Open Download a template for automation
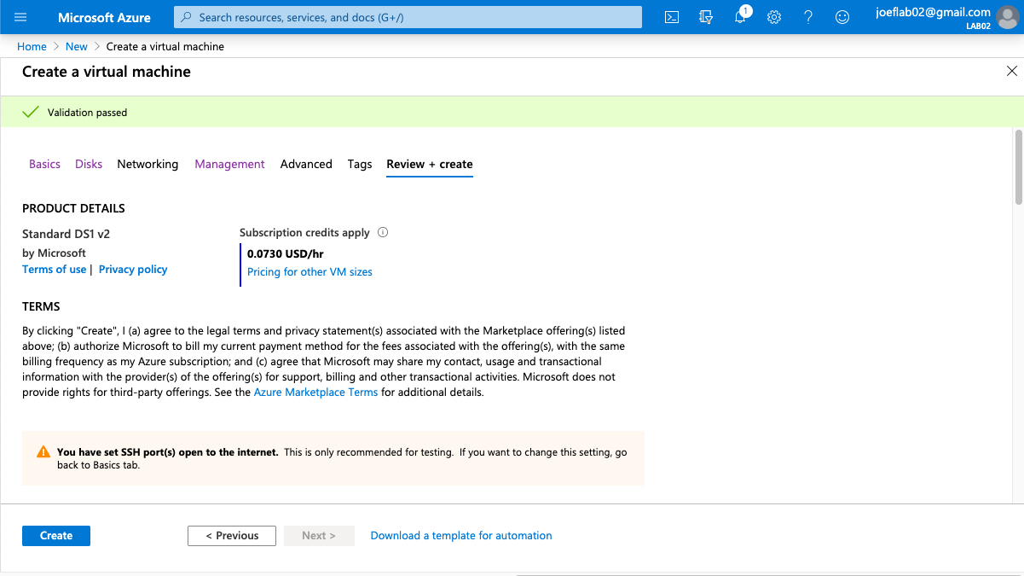 click(x=461, y=536)
